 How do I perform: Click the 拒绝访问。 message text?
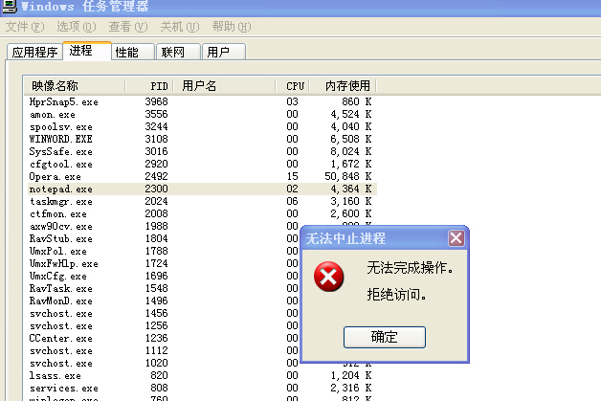[x=397, y=295]
